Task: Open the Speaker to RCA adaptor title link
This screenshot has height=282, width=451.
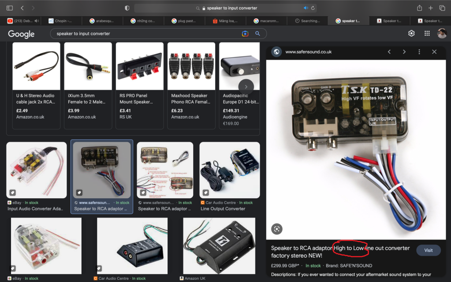Action: pyautogui.click(x=340, y=252)
